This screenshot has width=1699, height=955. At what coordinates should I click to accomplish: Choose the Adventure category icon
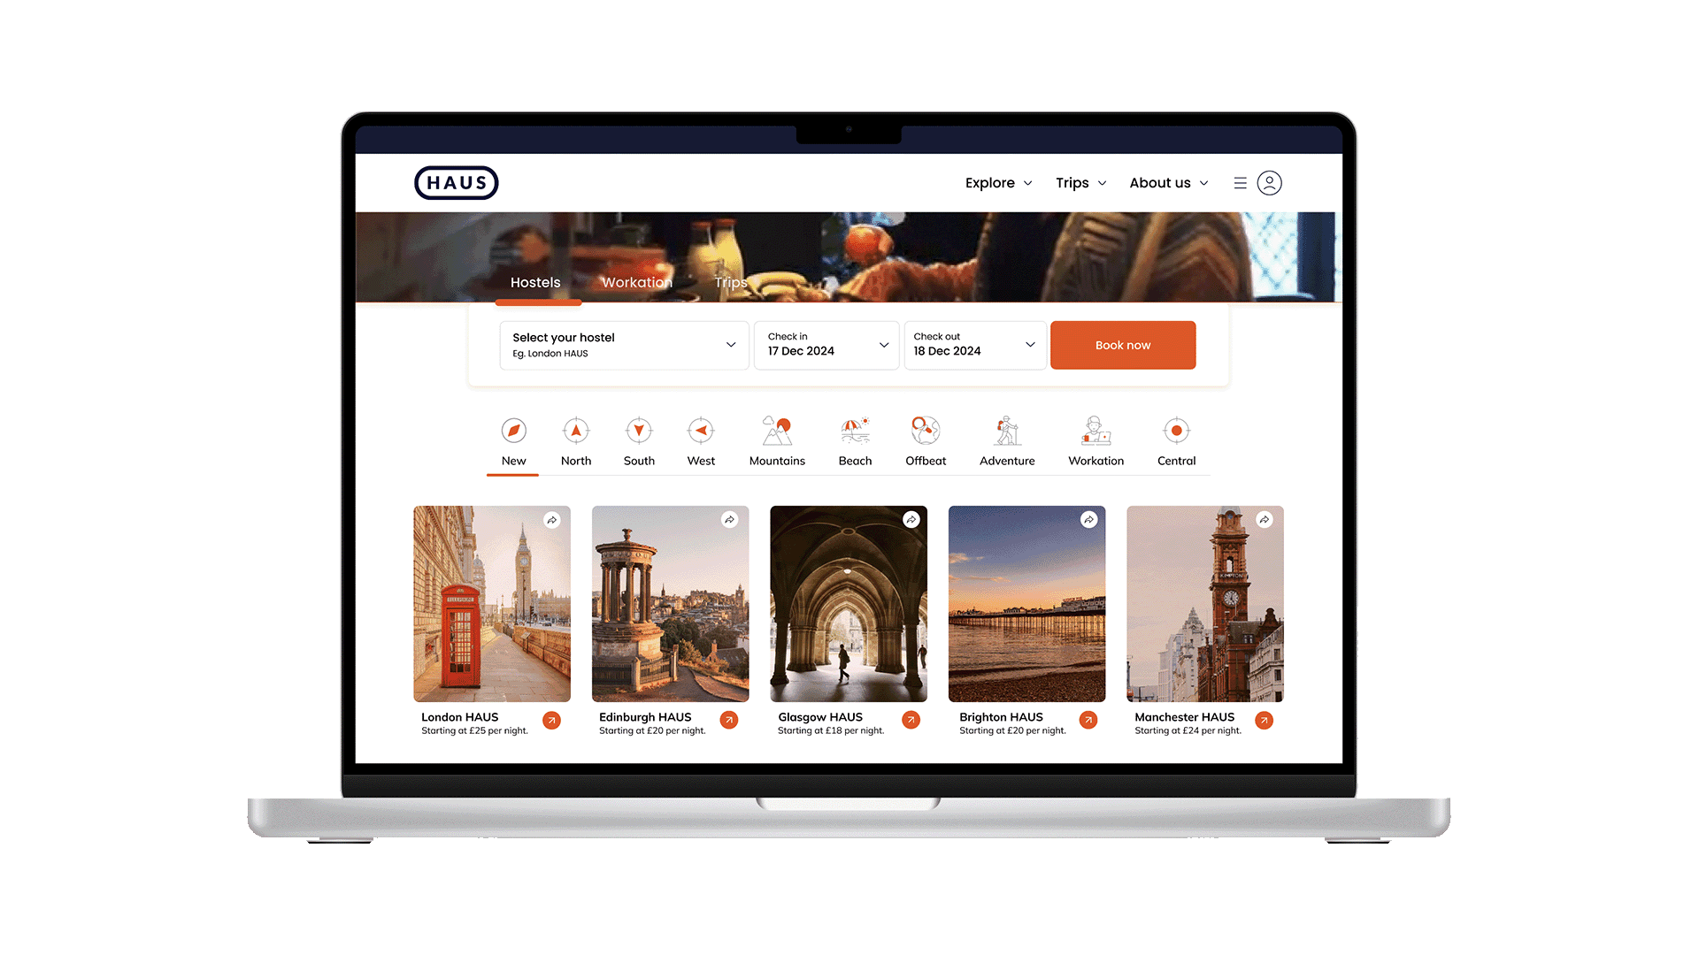pyautogui.click(x=1007, y=432)
